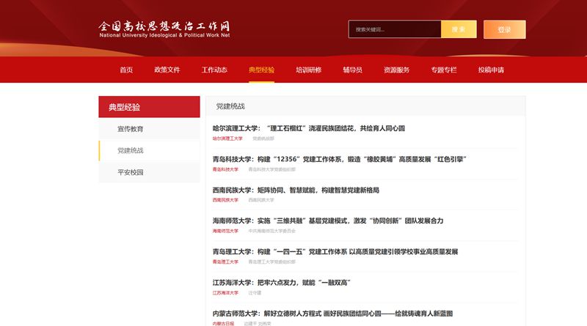Go to 首页 in the navigation bar
This screenshot has height=326, width=587.
pos(126,70)
